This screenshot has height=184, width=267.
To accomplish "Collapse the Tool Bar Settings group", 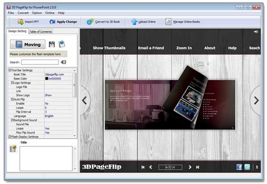I will 10,70.
